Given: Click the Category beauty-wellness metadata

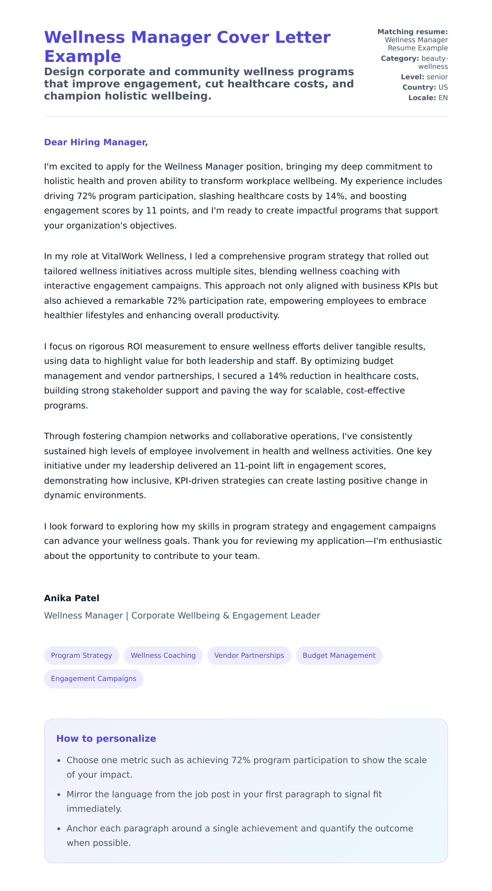Looking at the screenshot, I should (x=414, y=62).
